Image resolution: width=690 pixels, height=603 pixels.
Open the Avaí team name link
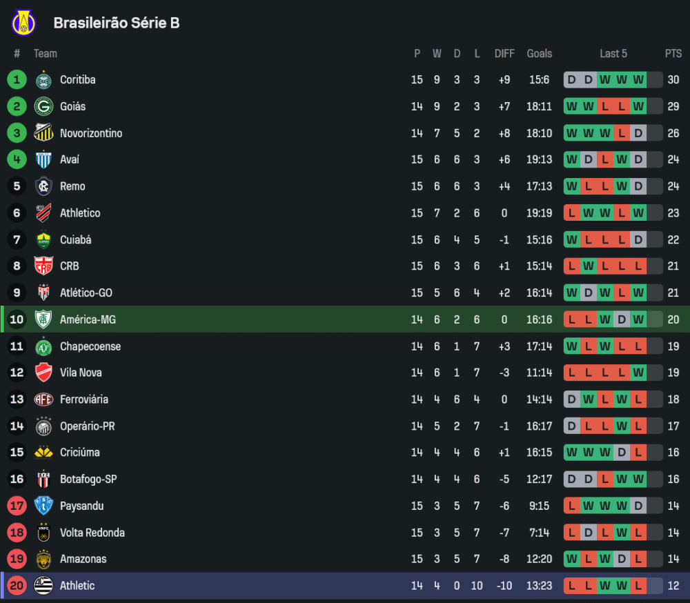[69, 160]
